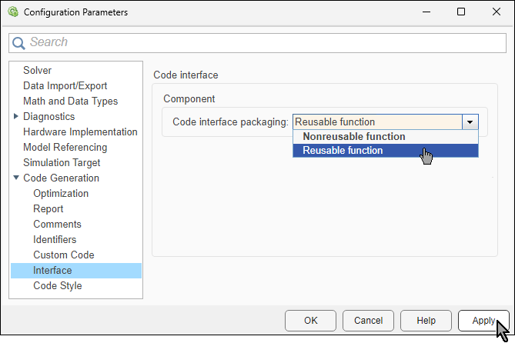The width and height of the screenshot is (515, 343).
Task: Minimize the Configuration Parameters window
Action: (426, 12)
